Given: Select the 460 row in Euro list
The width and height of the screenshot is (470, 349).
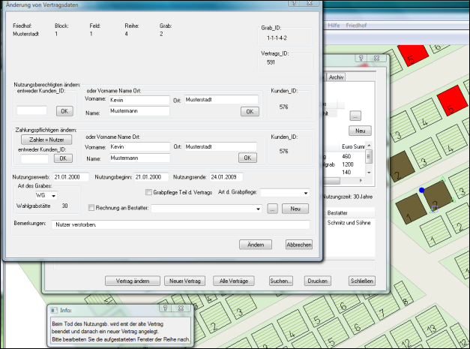Looking at the screenshot, I should click(x=346, y=156).
